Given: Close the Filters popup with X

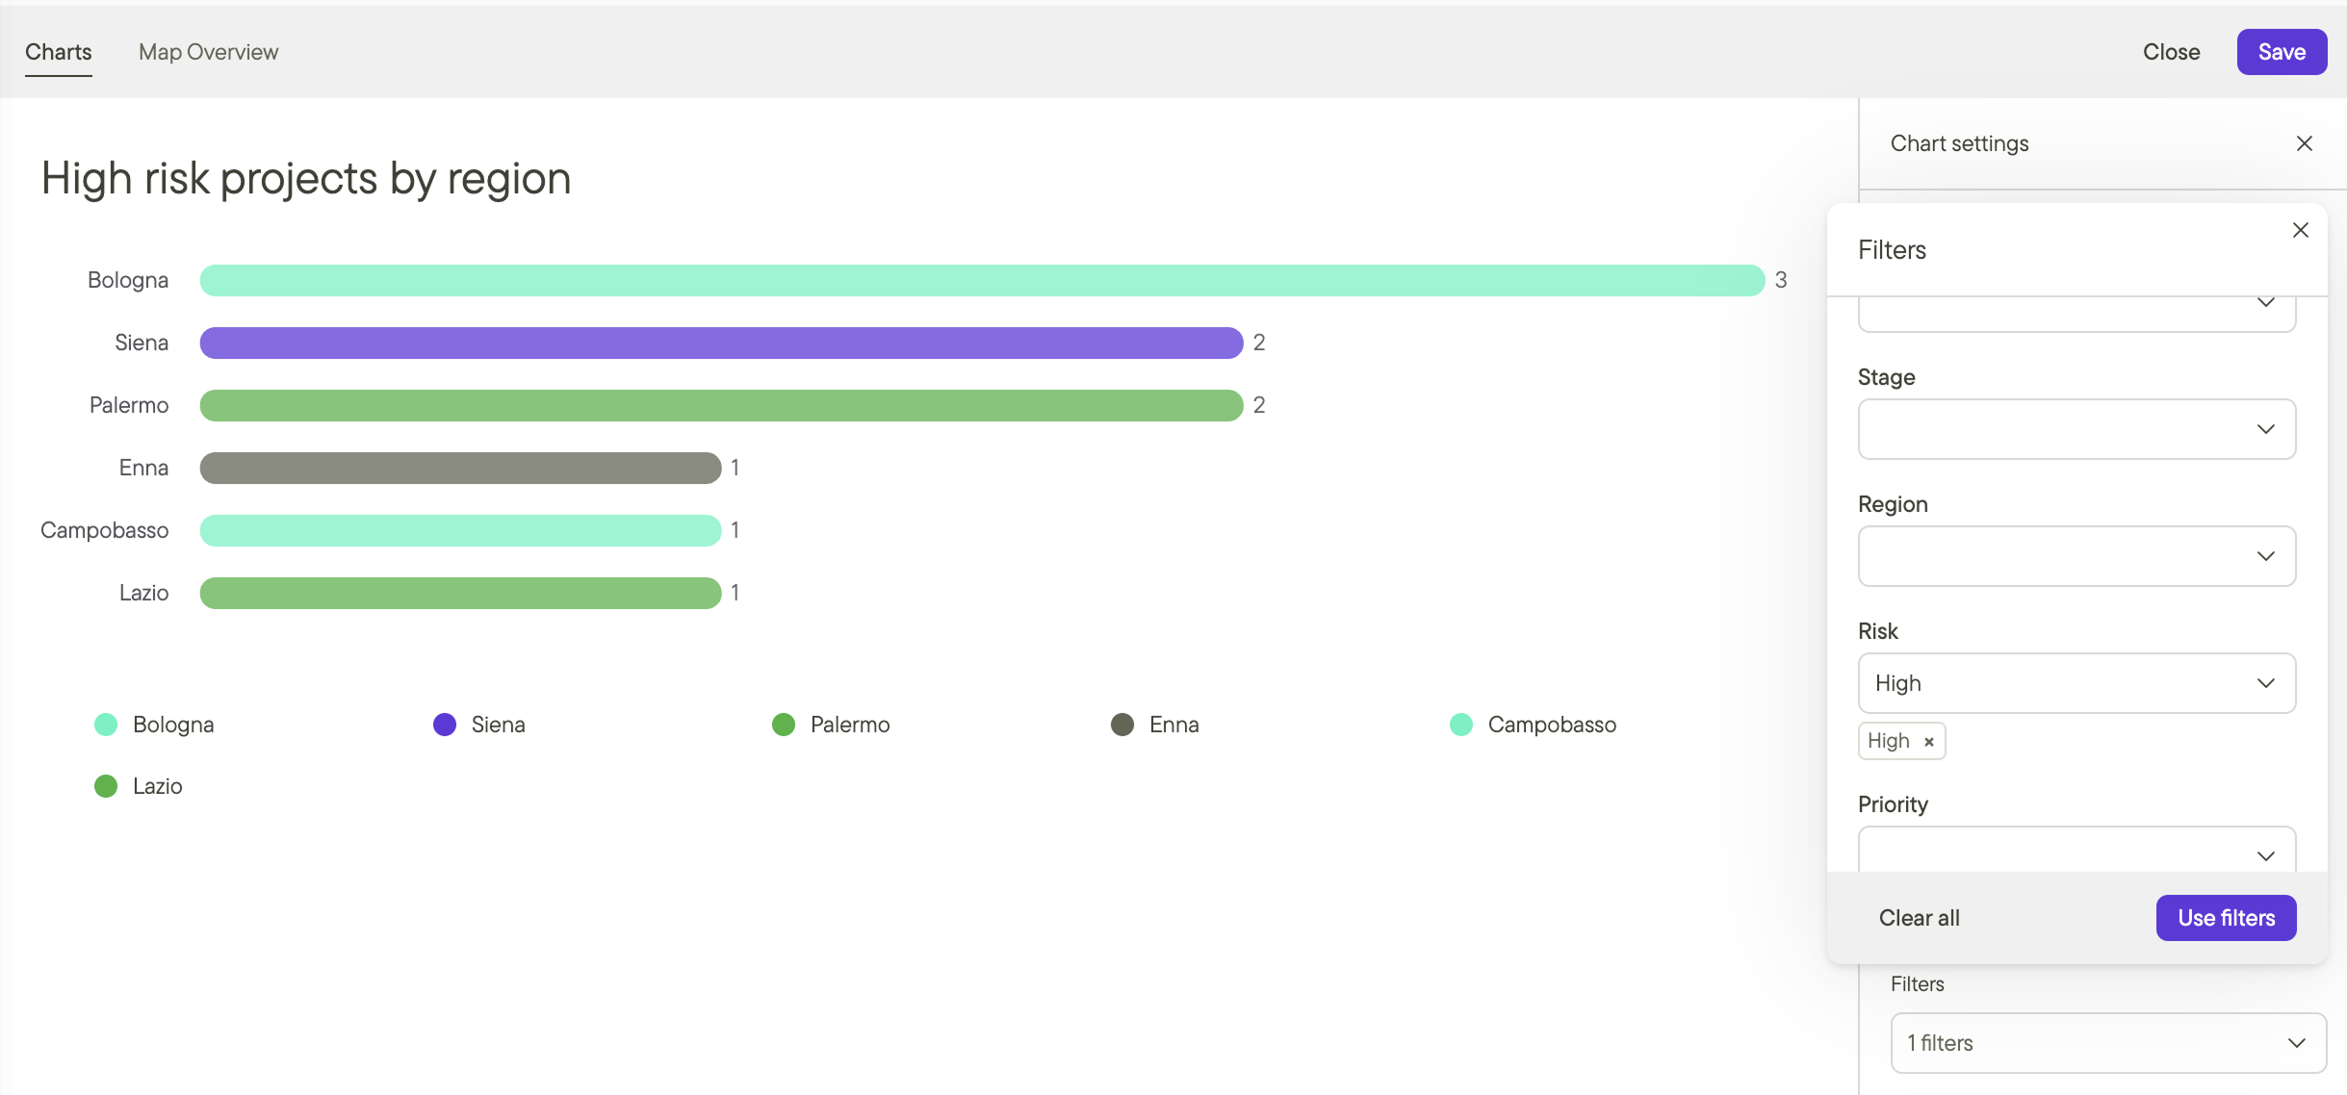Looking at the screenshot, I should pyautogui.click(x=2300, y=230).
